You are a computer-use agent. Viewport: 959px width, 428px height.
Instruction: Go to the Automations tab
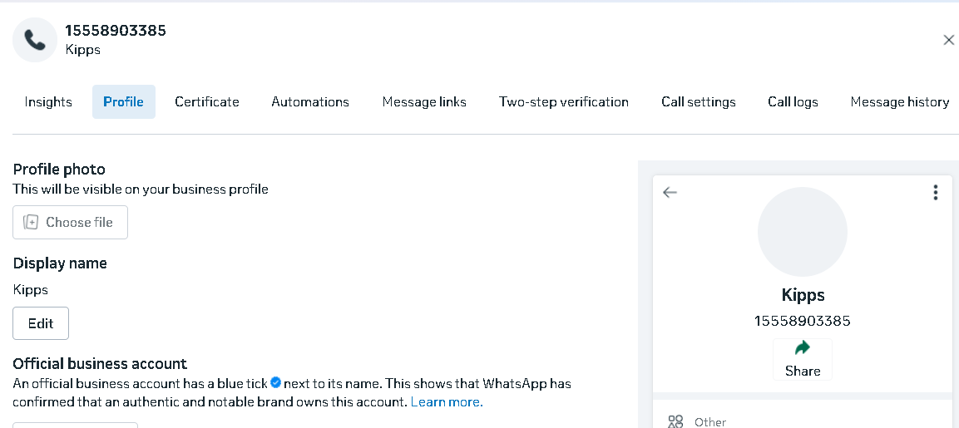pos(310,102)
